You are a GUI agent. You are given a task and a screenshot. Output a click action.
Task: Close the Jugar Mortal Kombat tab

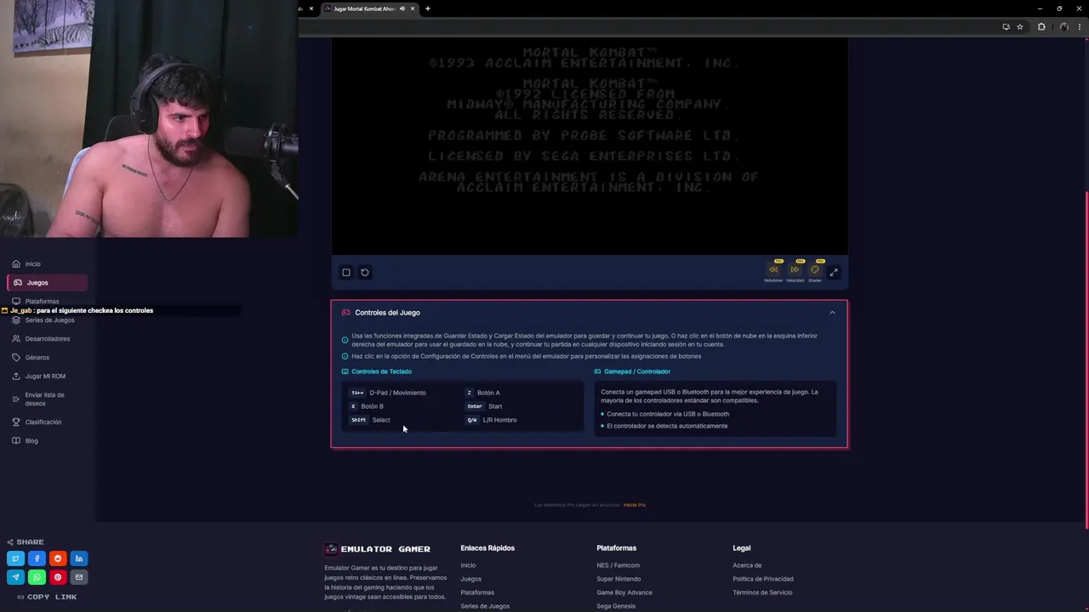click(413, 8)
